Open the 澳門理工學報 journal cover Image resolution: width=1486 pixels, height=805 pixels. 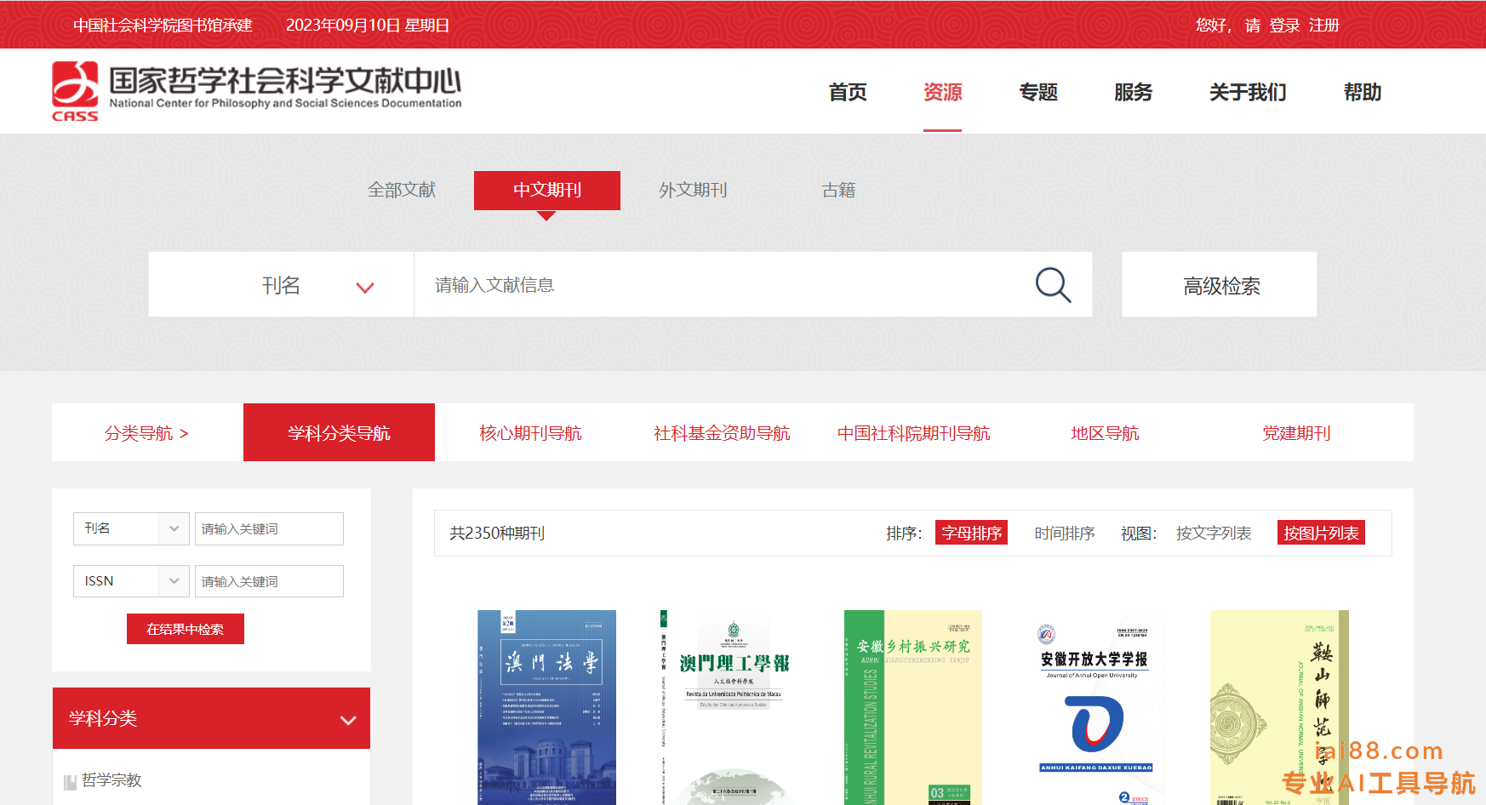pos(729,707)
